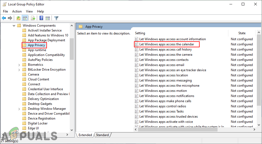Select Let Windows apps access the calendar
262x144 pixels.
click(167, 44)
